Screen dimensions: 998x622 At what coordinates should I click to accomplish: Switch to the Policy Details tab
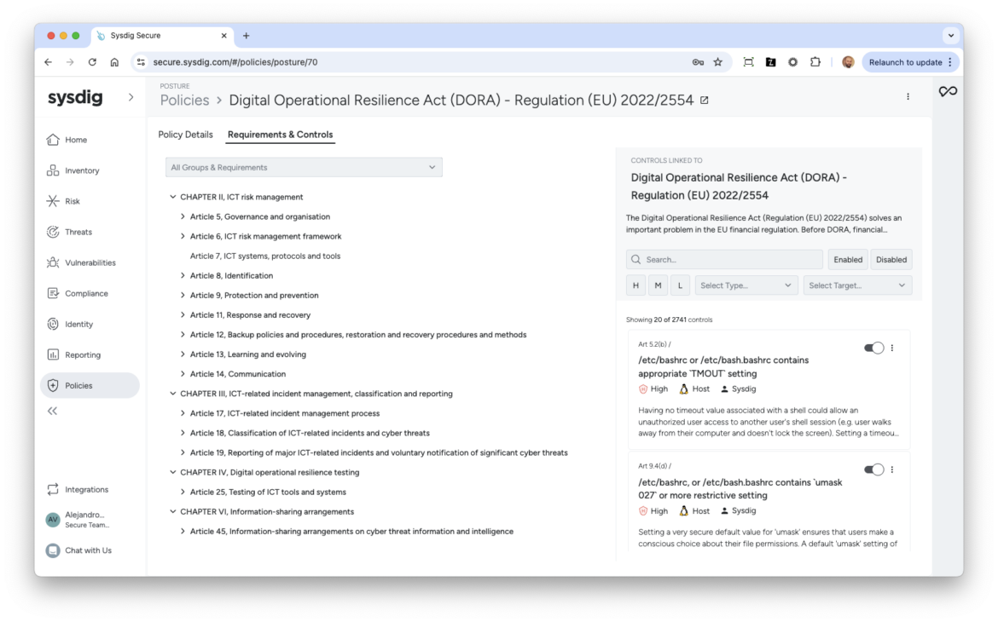pos(185,135)
